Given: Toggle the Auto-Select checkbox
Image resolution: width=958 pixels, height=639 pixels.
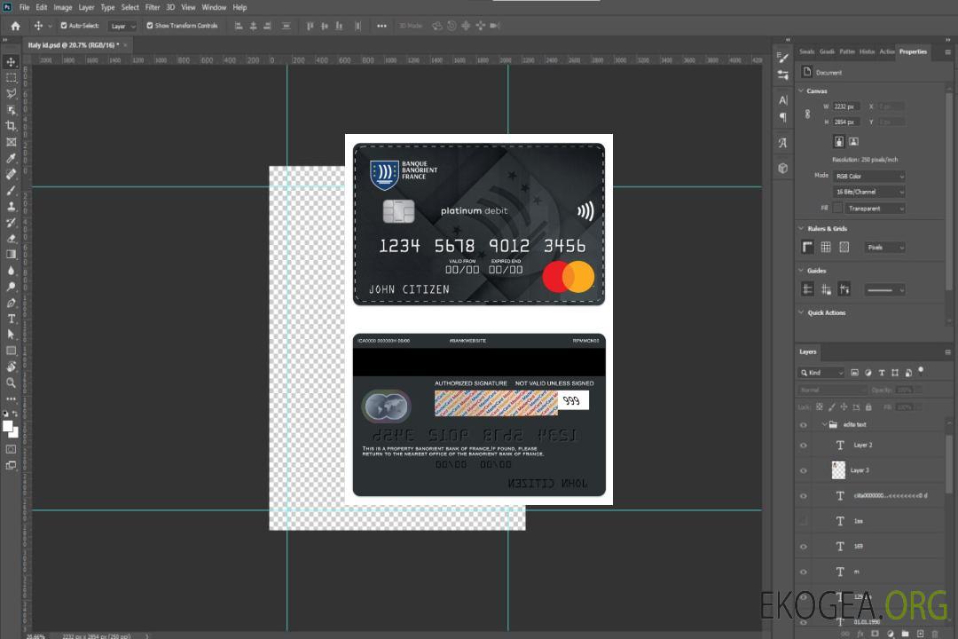Looking at the screenshot, I should 64,26.
